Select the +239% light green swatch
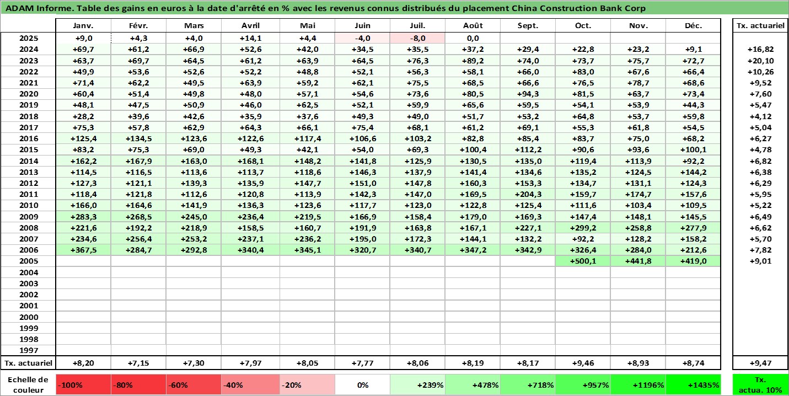 pos(417,385)
